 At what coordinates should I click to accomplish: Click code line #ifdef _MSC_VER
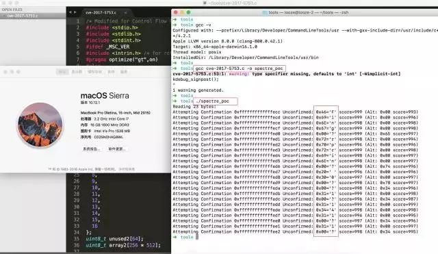[107, 47]
